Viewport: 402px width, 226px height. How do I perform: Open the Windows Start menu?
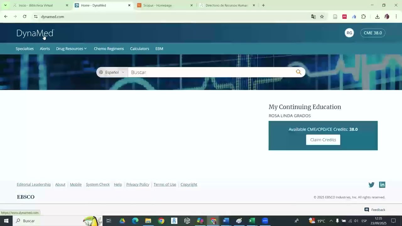(x=6, y=221)
